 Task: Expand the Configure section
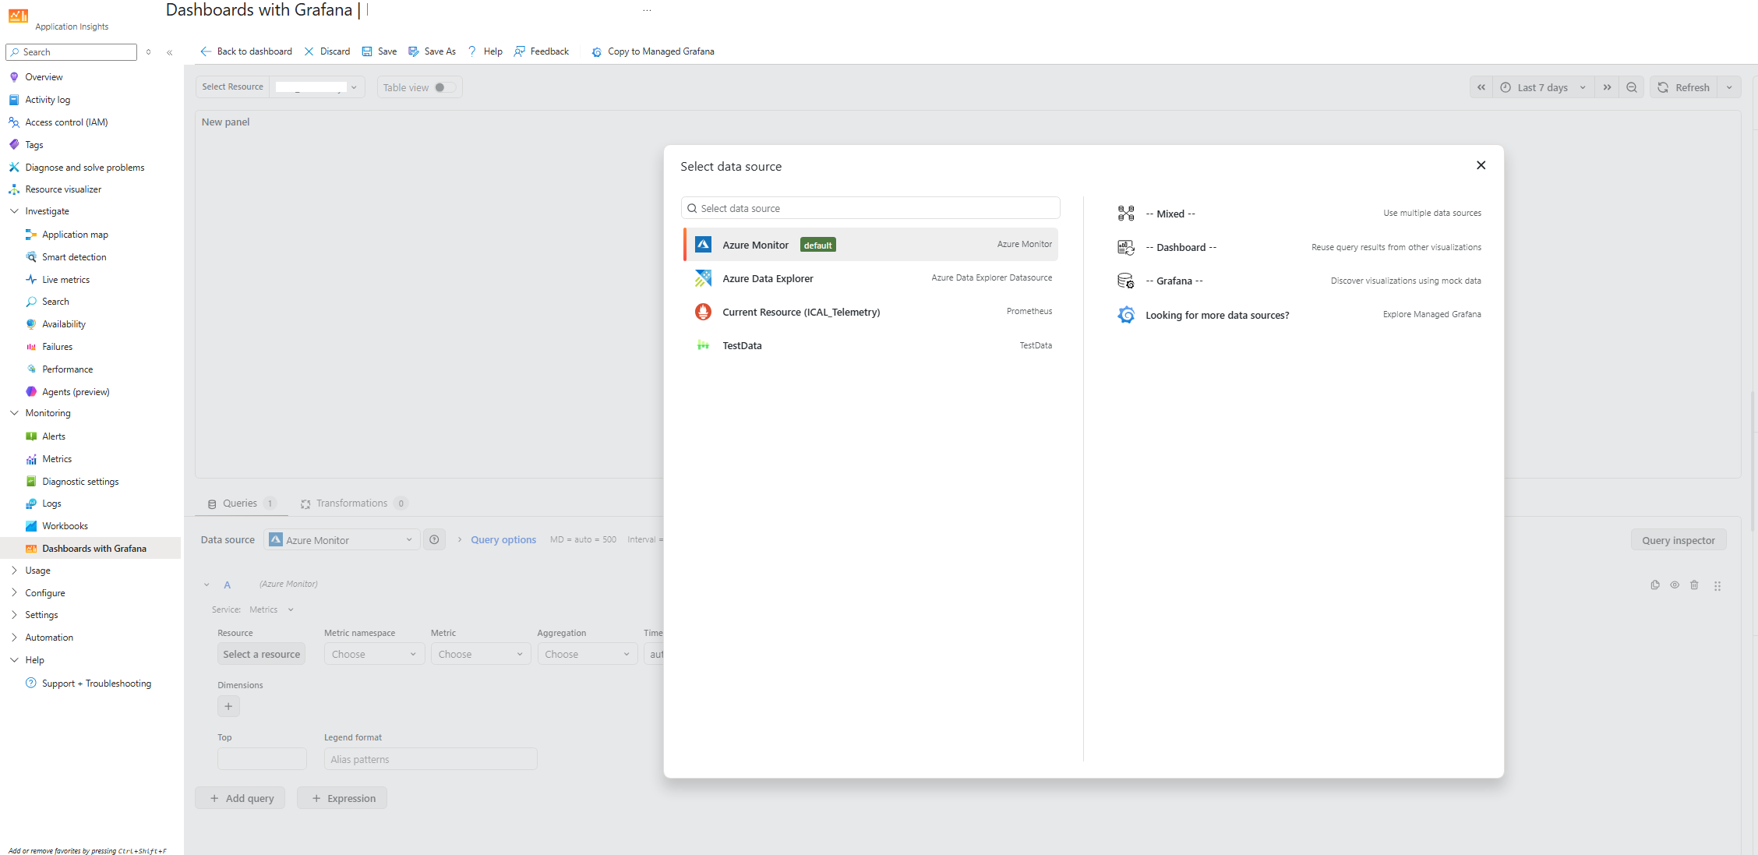[14, 593]
